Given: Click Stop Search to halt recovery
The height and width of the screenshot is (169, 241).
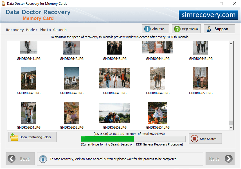Looking at the screenshot, I should (205, 139).
